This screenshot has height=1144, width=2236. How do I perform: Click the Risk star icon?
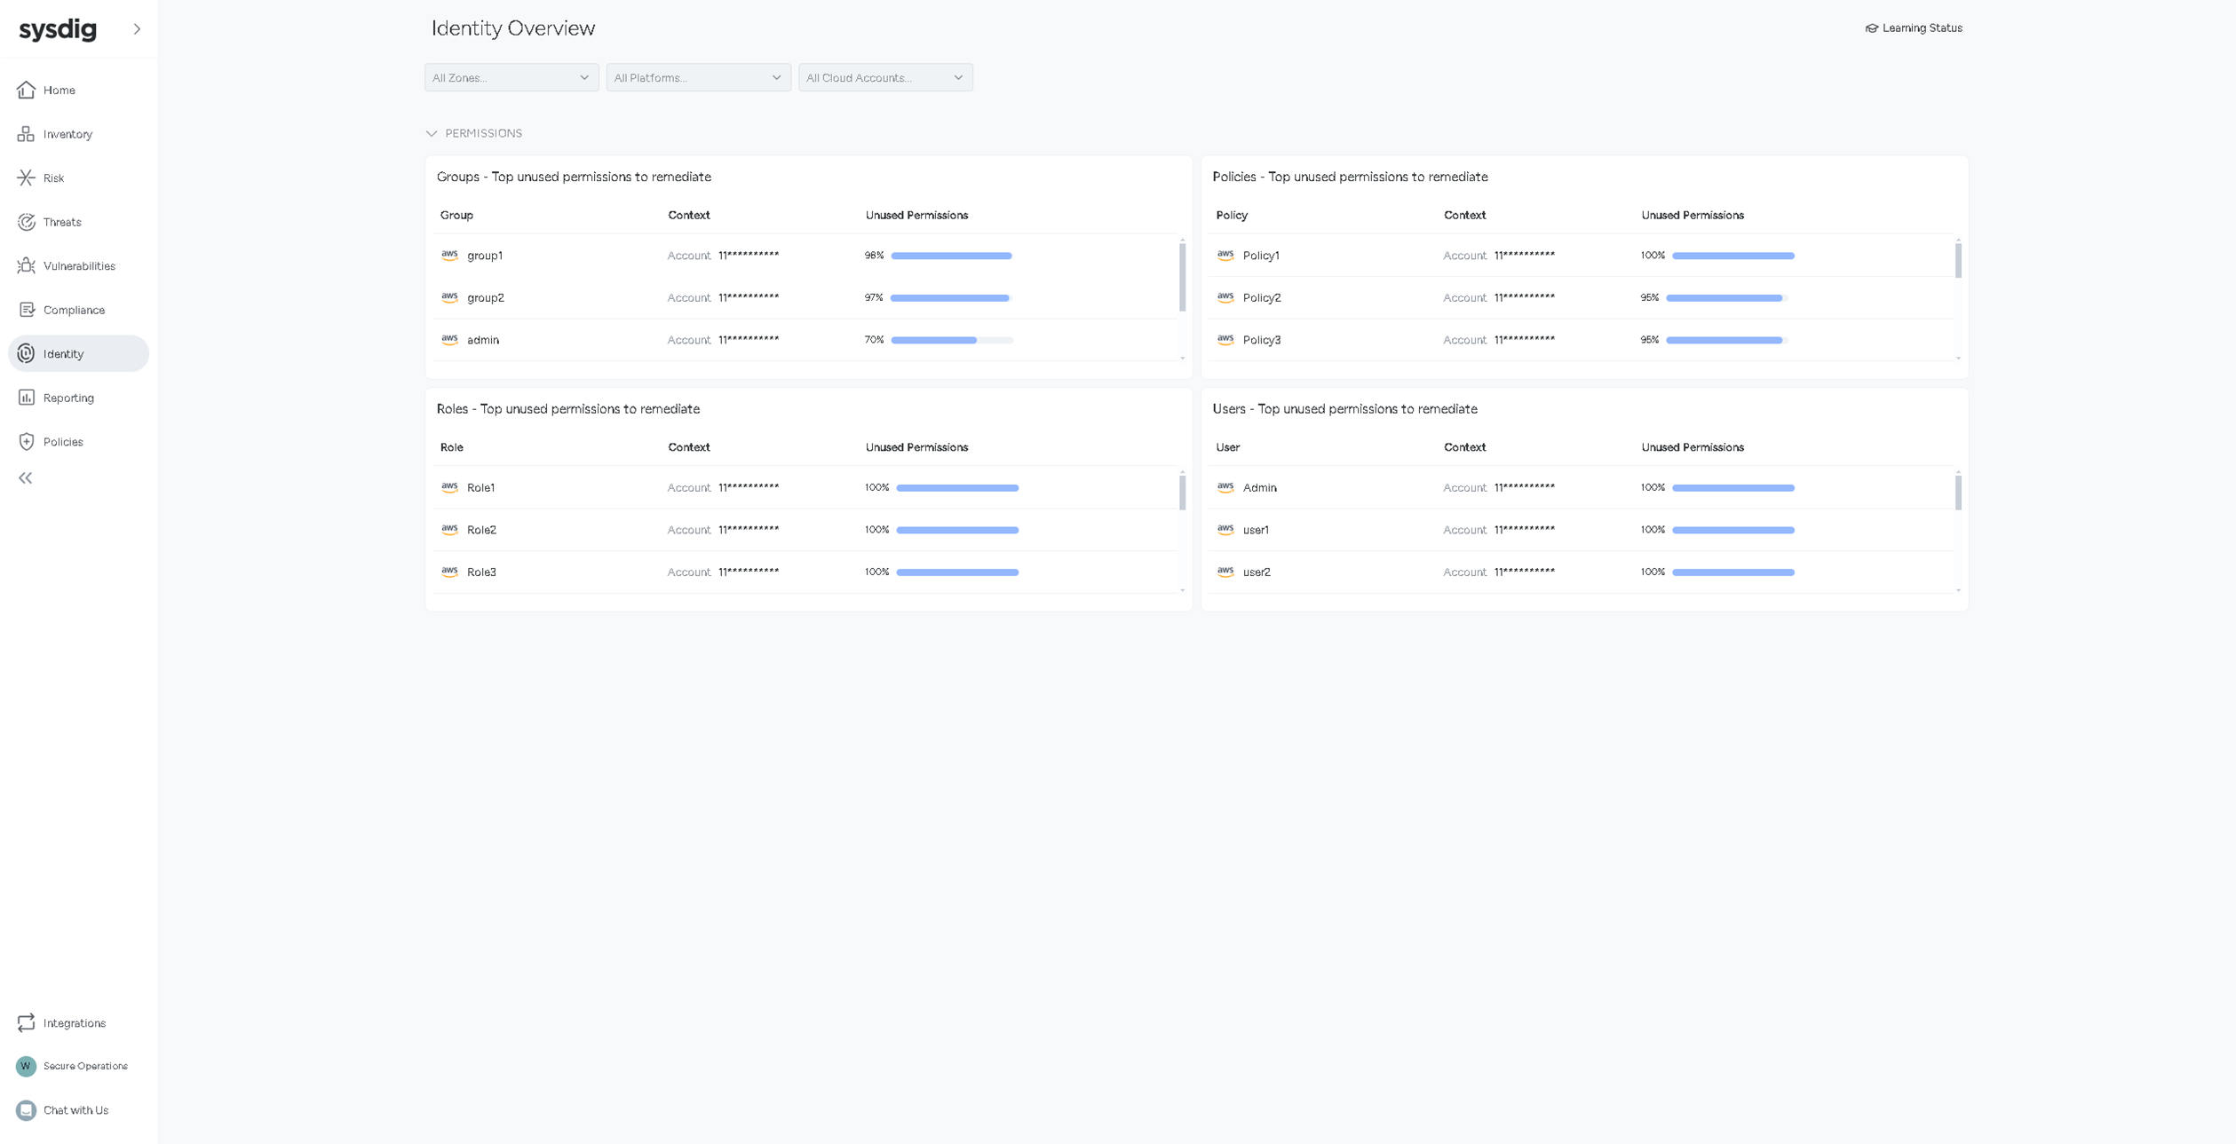coord(27,178)
